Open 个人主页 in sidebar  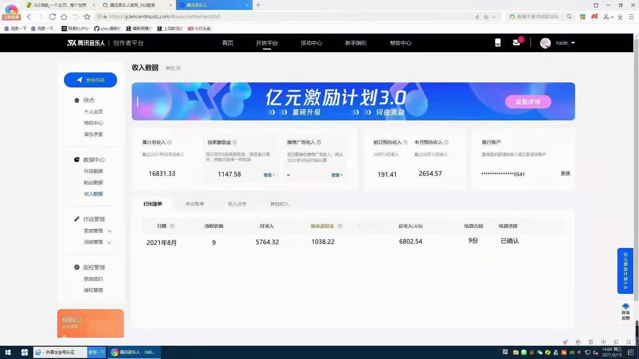click(x=93, y=112)
